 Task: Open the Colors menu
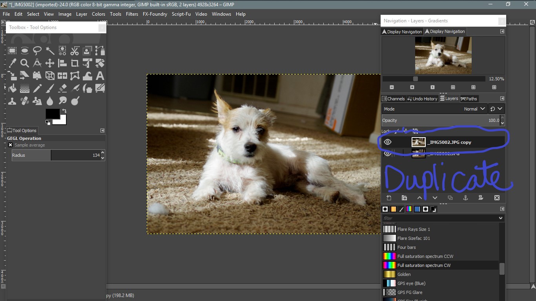coord(98,14)
